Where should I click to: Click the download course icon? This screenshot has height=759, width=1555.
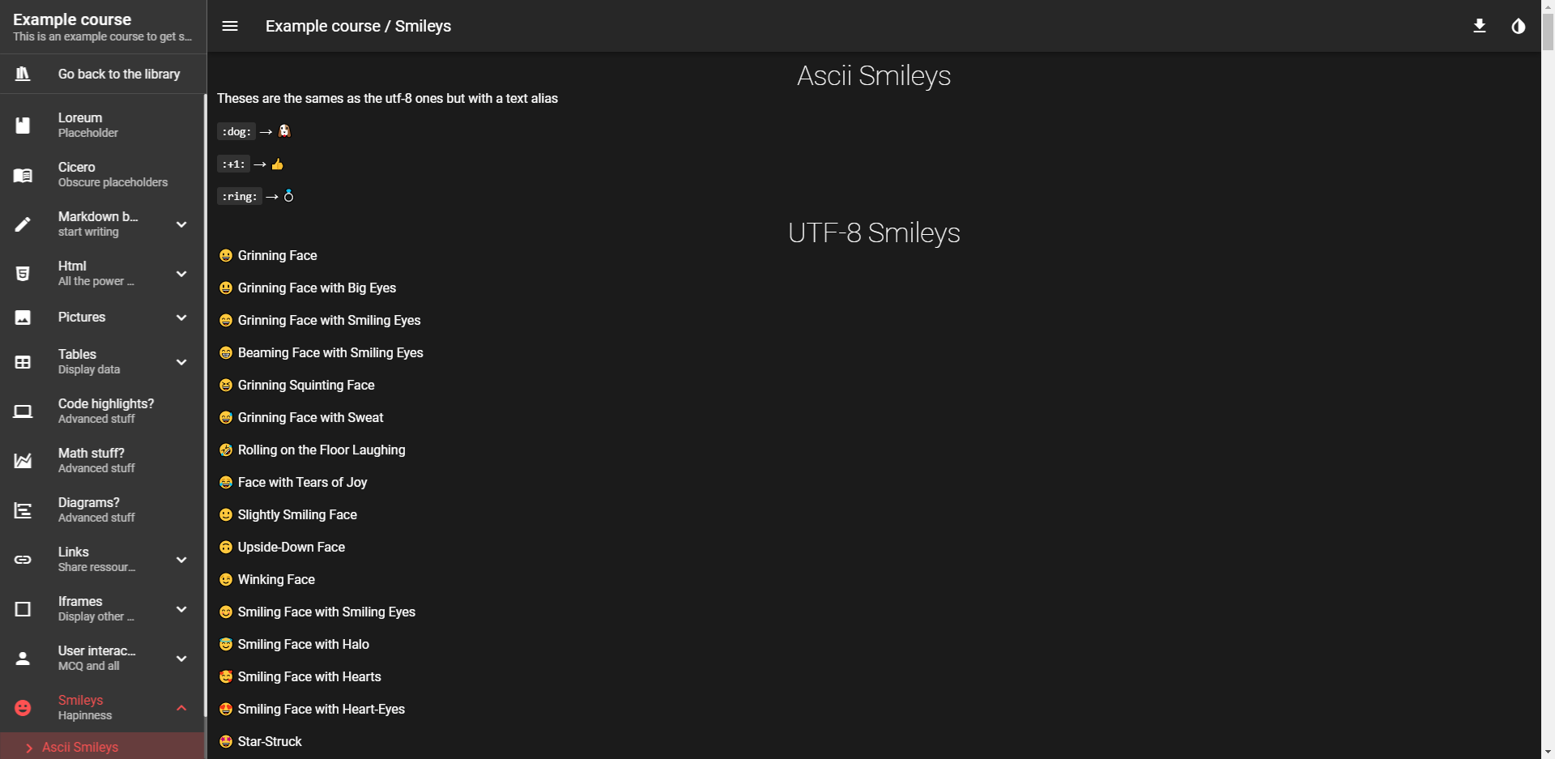coord(1480,25)
